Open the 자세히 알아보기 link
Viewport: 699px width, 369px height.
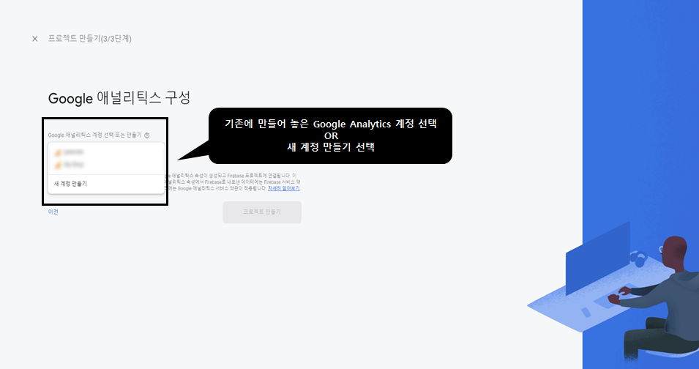[283, 188]
